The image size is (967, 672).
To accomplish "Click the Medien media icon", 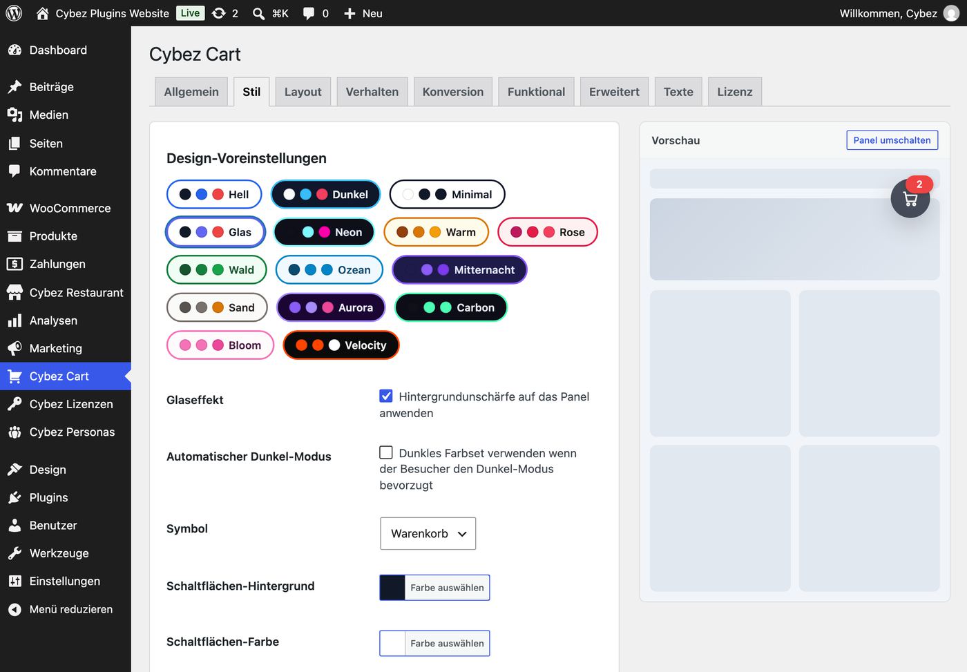I will [x=15, y=115].
